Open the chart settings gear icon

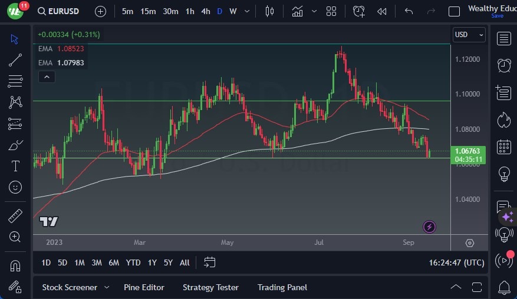[469, 243]
